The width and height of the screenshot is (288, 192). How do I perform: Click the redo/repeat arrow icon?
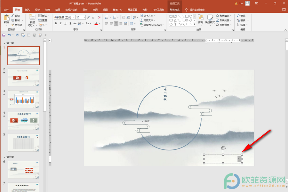[x=17, y=35]
